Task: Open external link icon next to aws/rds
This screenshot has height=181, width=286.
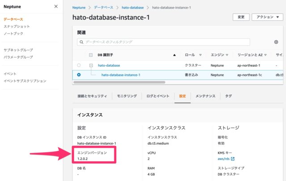Action: pyautogui.click(x=232, y=159)
